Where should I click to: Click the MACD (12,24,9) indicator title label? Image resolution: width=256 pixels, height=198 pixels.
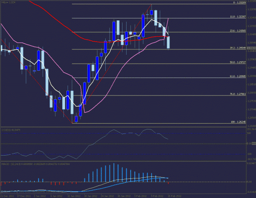(36, 164)
